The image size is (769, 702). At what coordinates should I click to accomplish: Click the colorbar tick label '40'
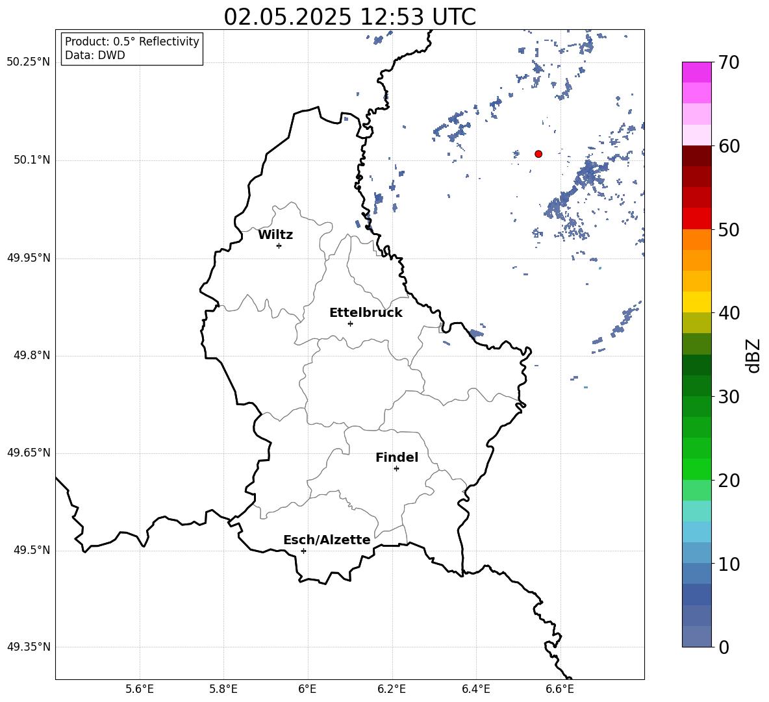(x=729, y=313)
